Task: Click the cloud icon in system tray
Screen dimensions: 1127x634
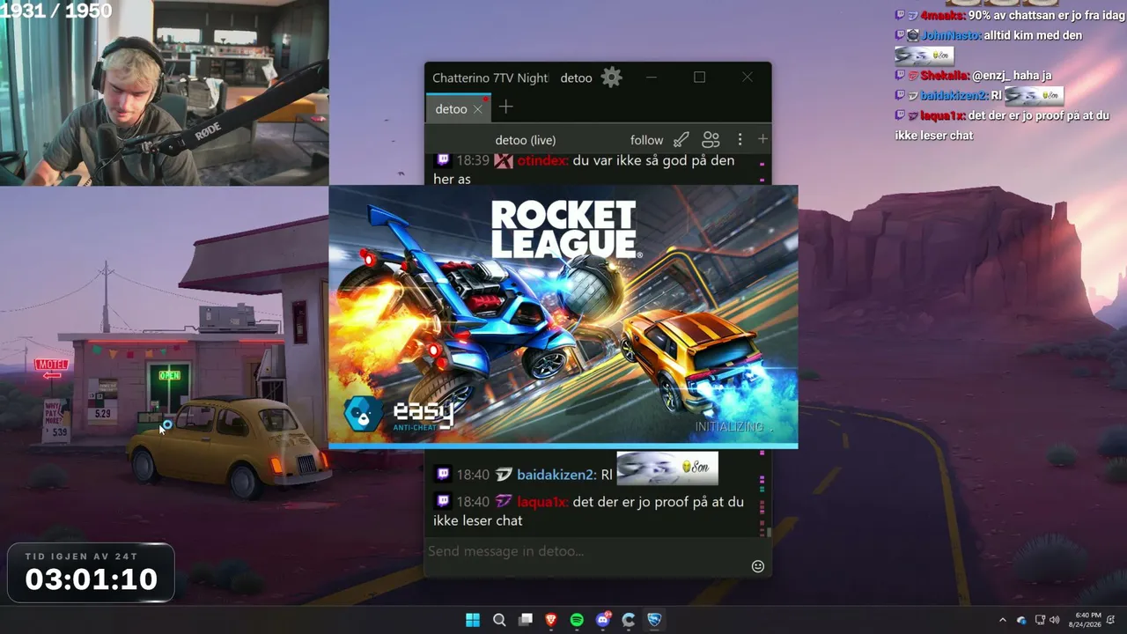Action: click(1021, 620)
